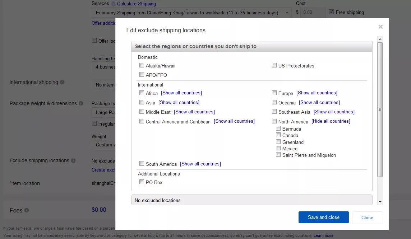The image size is (411, 239).
Task: Enable the PO Box exclusion checkbox
Action: tap(142, 182)
